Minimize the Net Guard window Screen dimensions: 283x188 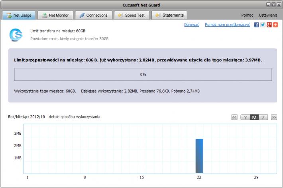[268, 5]
